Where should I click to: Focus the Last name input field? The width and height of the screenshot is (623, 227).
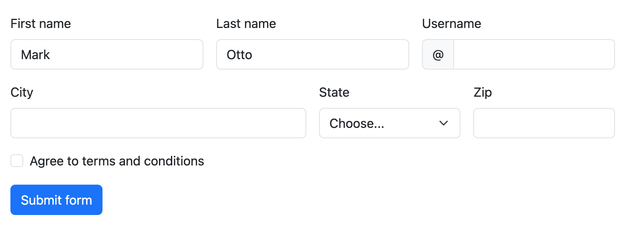320,55
